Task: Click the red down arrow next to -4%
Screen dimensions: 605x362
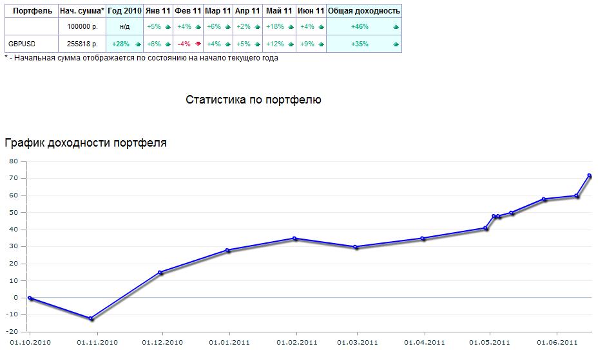Action: click(x=198, y=44)
